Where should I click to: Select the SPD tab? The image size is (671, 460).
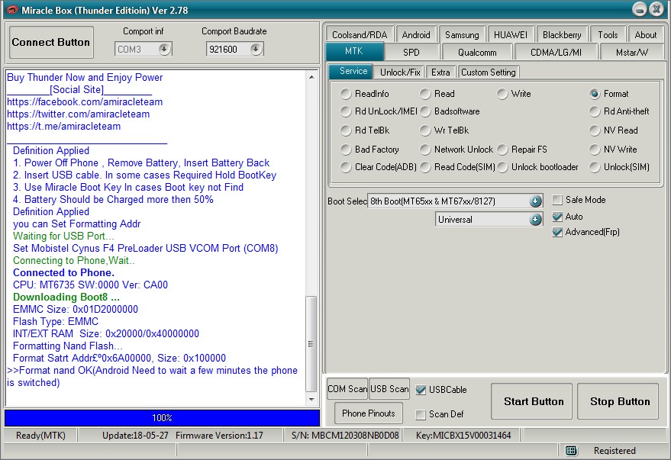coord(411,53)
